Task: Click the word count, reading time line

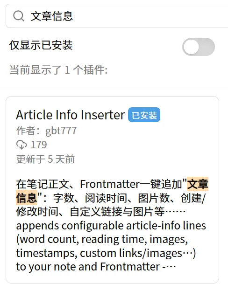Action: (x=102, y=239)
